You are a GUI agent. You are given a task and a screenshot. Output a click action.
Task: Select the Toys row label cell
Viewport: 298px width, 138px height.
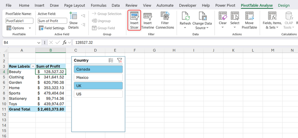point(22,104)
